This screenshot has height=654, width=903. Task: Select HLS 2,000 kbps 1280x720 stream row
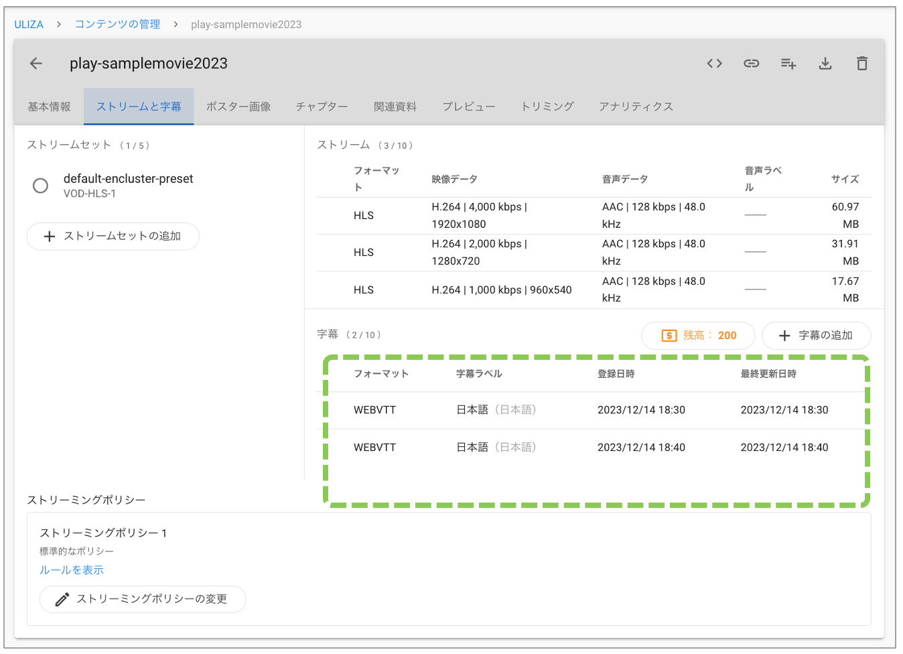594,253
